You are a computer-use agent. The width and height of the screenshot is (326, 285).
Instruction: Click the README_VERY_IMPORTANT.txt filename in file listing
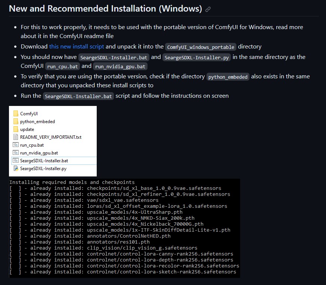[x=51, y=137]
